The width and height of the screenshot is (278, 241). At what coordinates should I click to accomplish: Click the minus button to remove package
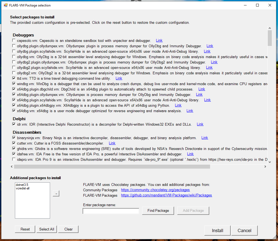pos(56,193)
